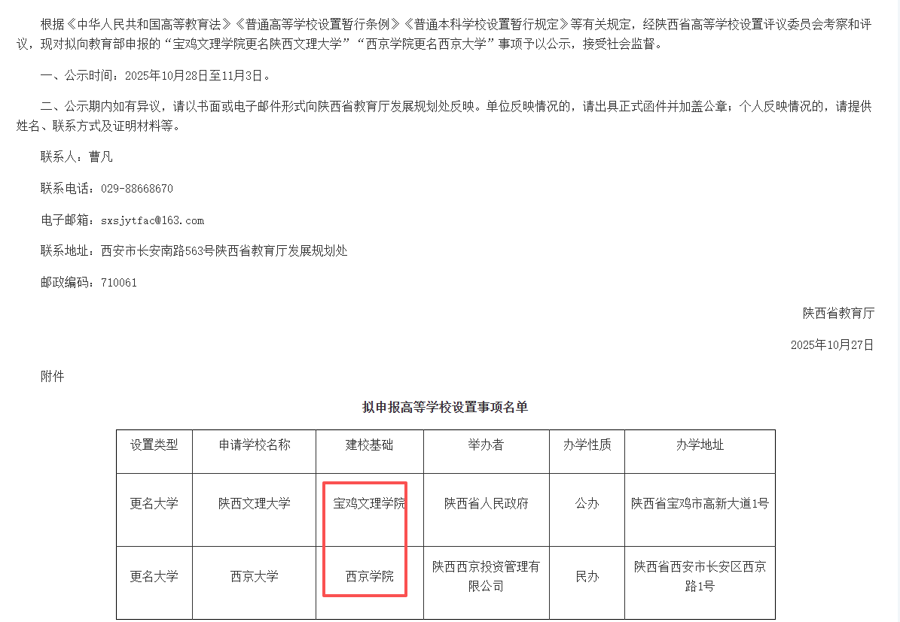The height and width of the screenshot is (622, 900).
Task: Select the 宝鸡文理学院 cell in the table
Action: (369, 503)
